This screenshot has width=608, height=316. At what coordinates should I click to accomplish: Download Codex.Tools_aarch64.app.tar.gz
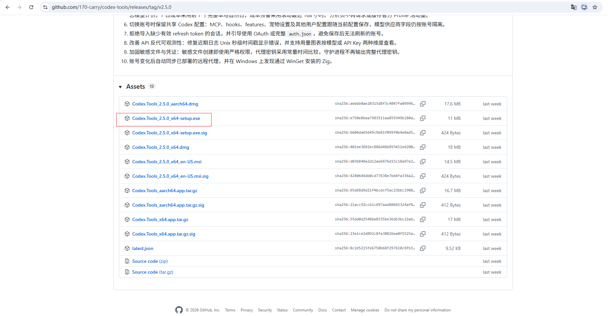point(165,191)
